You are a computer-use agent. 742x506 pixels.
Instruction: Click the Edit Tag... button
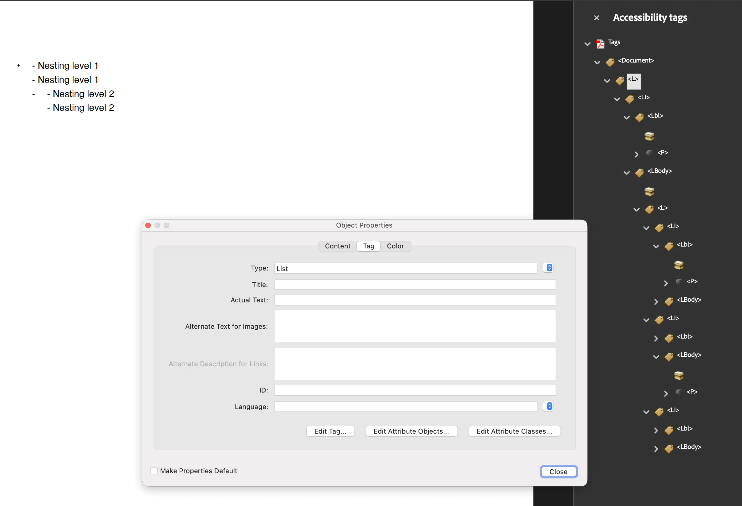click(330, 431)
